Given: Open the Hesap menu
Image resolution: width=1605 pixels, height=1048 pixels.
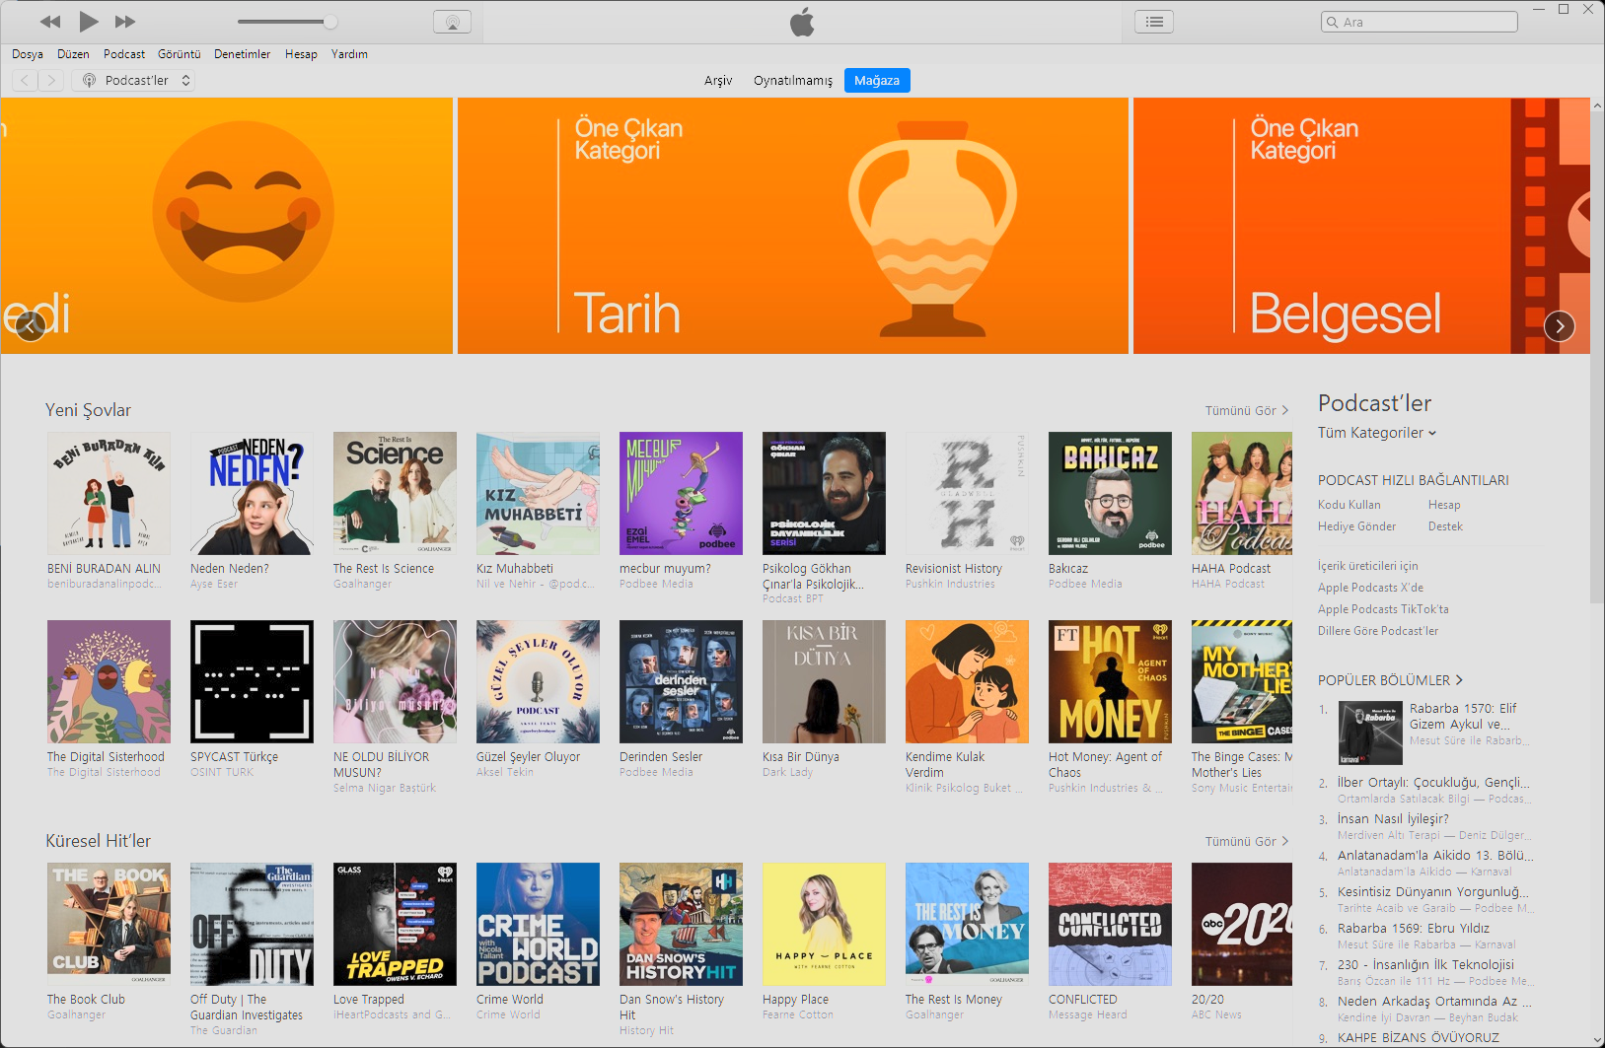Looking at the screenshot, I should 301,54.
